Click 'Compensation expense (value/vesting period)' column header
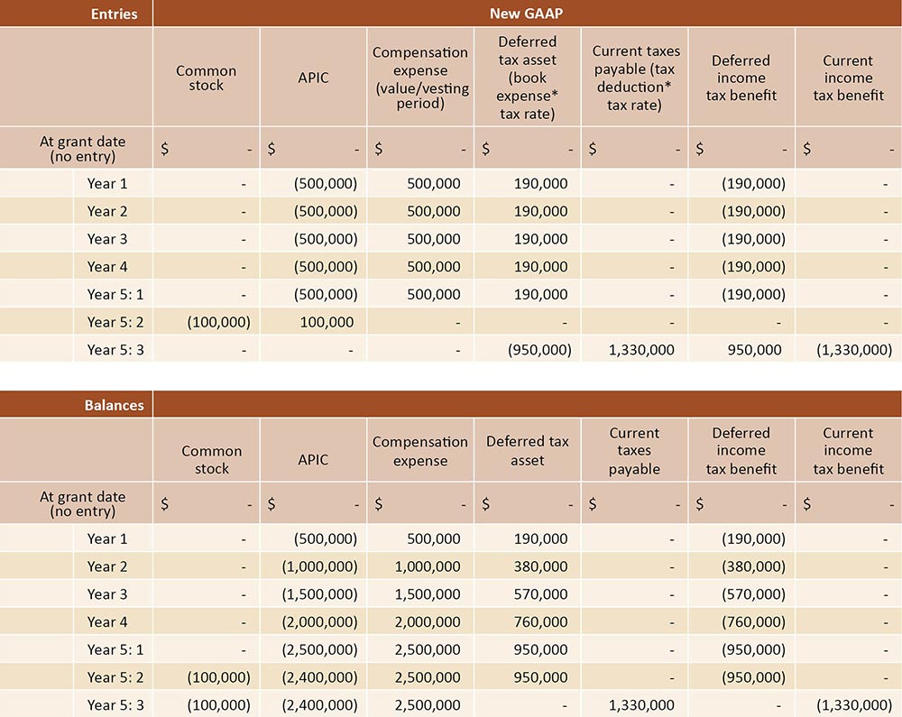Image resolution: width=902 pixels, height=717 pixels. pyautogui.click(x=420, y=78)
